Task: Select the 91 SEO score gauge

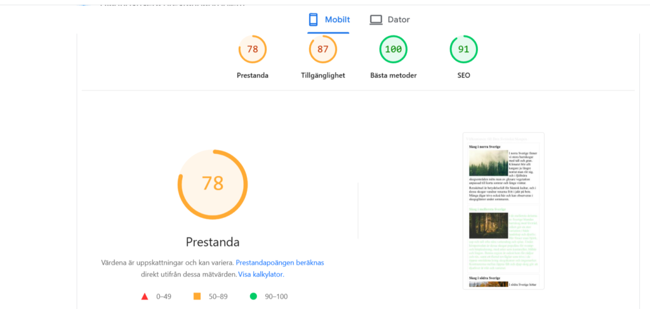Action: (464, 49)
